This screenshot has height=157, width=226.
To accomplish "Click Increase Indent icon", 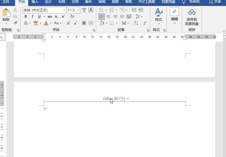I will (x=141, y=10).
